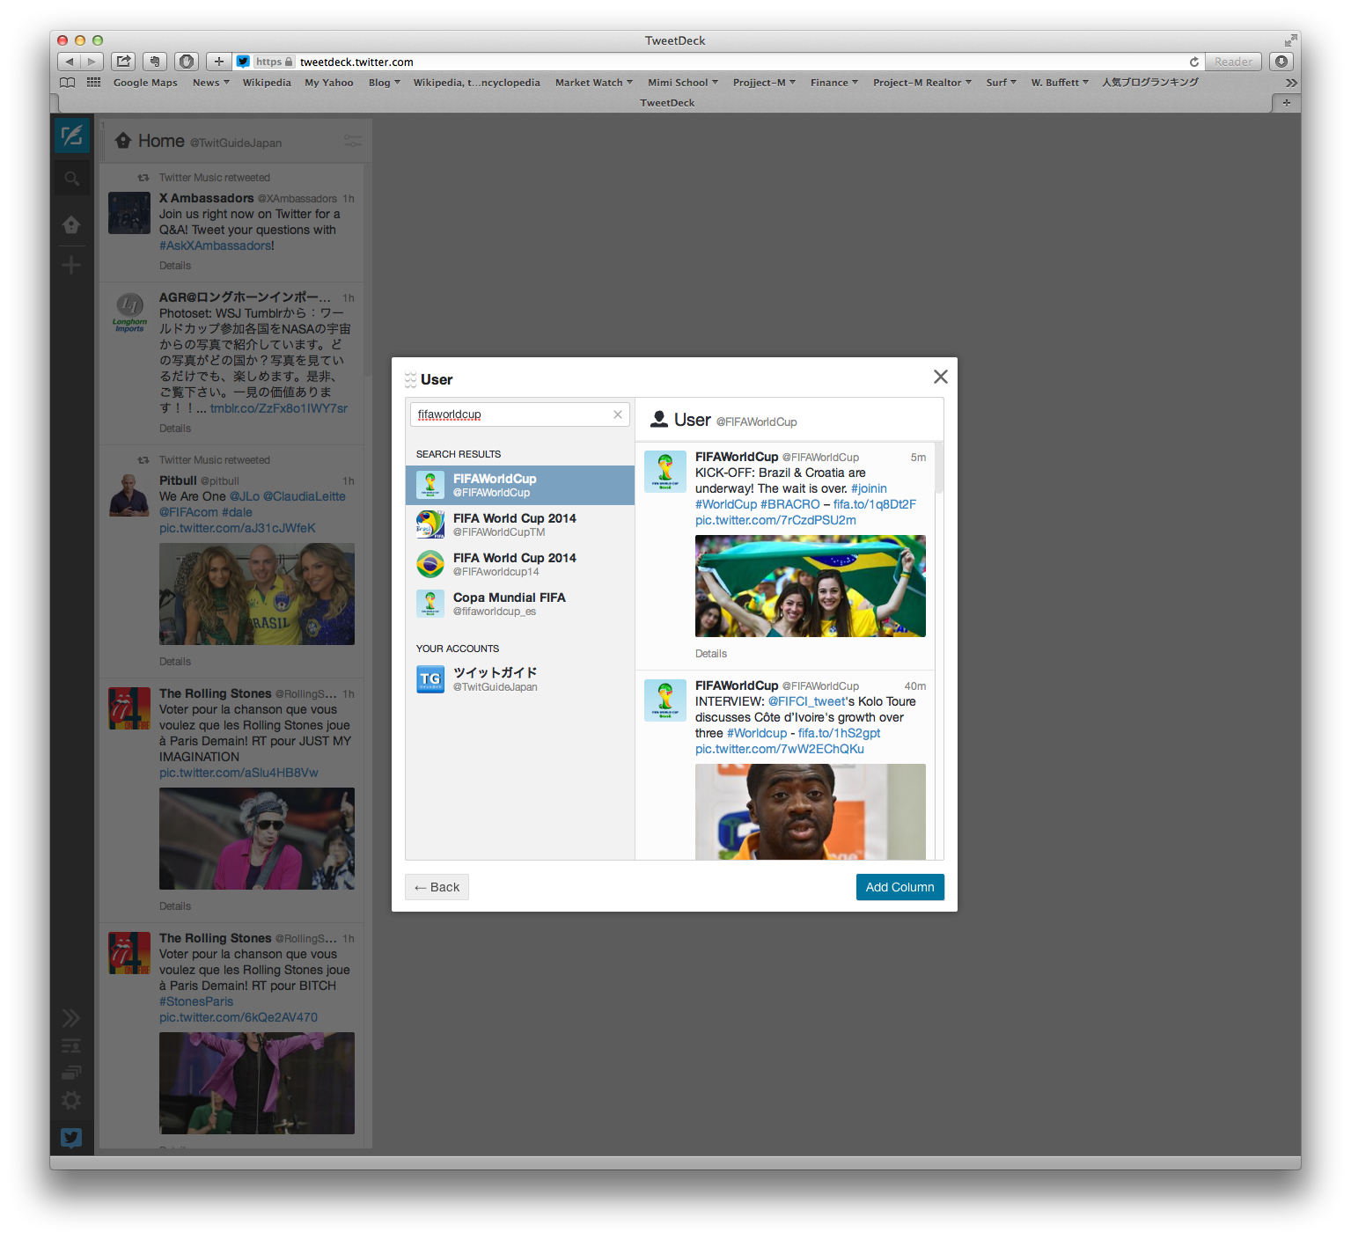Screen dimensions: 1351x1239
Task: Click Safari reload icon
Action: tap(1193, 62)
